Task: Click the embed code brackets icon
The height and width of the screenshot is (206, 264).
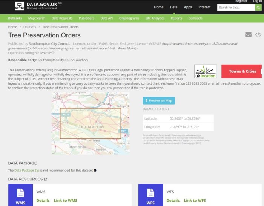Action: pyautogui.click(x=258, y=35)
